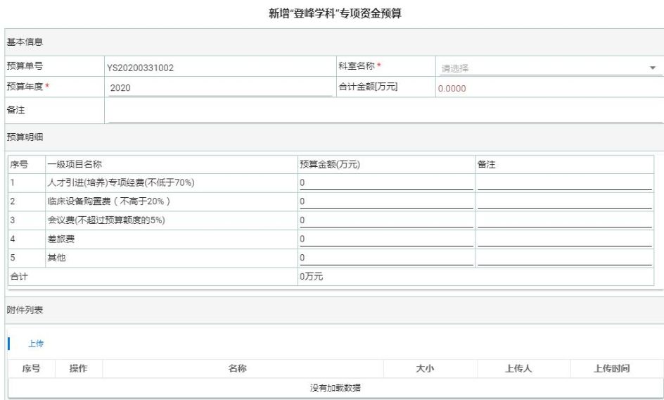Click the 上传人 column header

523,369
